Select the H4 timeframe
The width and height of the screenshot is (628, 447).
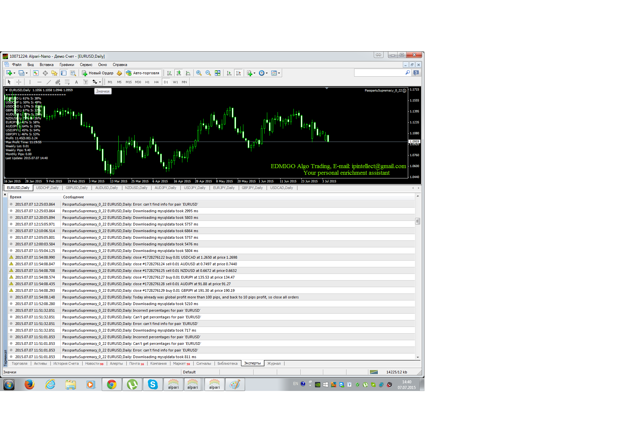point(157,82)
